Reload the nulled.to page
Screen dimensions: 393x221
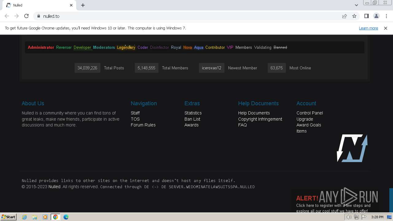26,16
